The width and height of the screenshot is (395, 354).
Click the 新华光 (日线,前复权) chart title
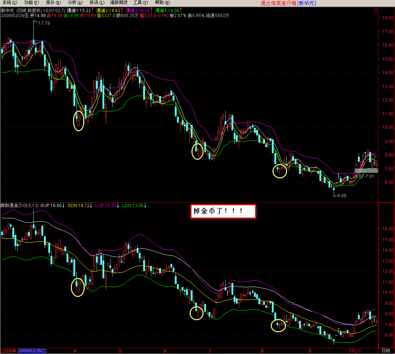(x=21, y=11)
